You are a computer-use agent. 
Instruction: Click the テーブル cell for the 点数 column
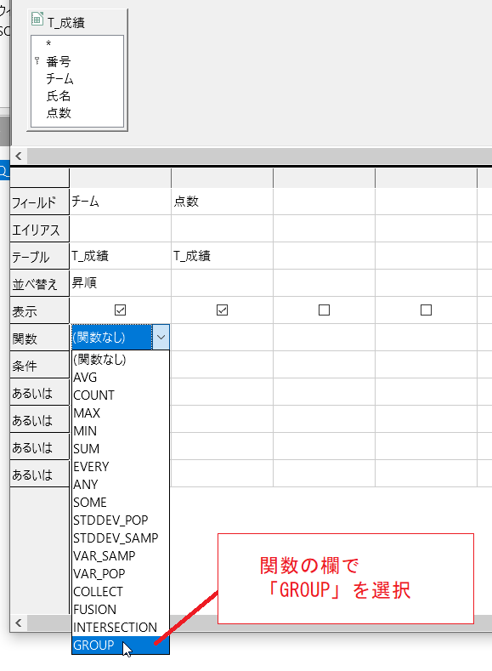click(222, 255)
